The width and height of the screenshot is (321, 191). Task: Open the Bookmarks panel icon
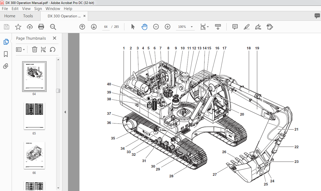coord(6,54)
